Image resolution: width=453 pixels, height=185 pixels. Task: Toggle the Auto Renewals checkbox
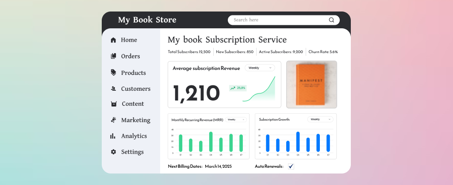291,166
